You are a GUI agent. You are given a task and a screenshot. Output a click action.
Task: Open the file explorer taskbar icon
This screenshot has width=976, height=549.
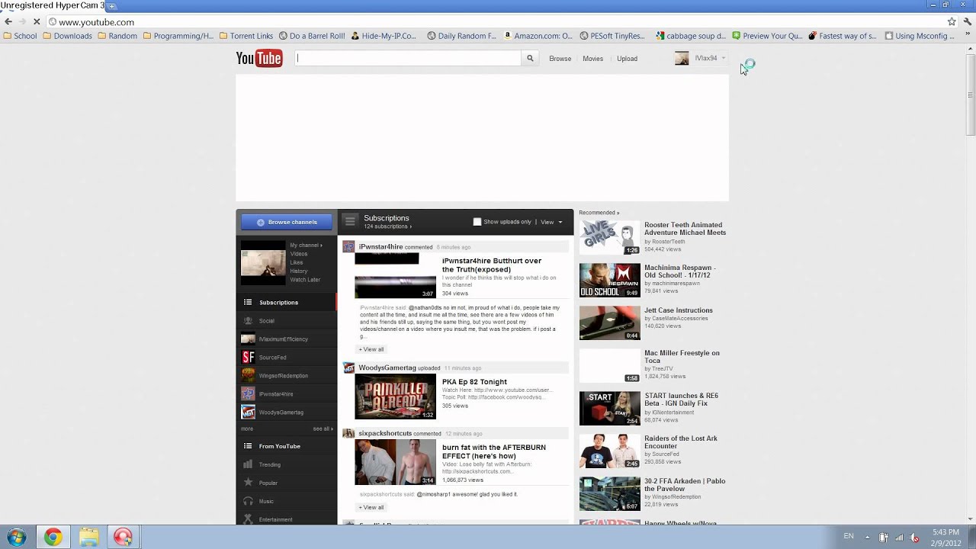point(88,538)
